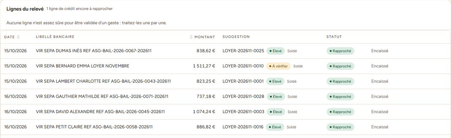Click the Élevé badge on GAUTHIER MATHILDE row
Image resolution: width=451 pixels, height=138 pixels.
275,96
